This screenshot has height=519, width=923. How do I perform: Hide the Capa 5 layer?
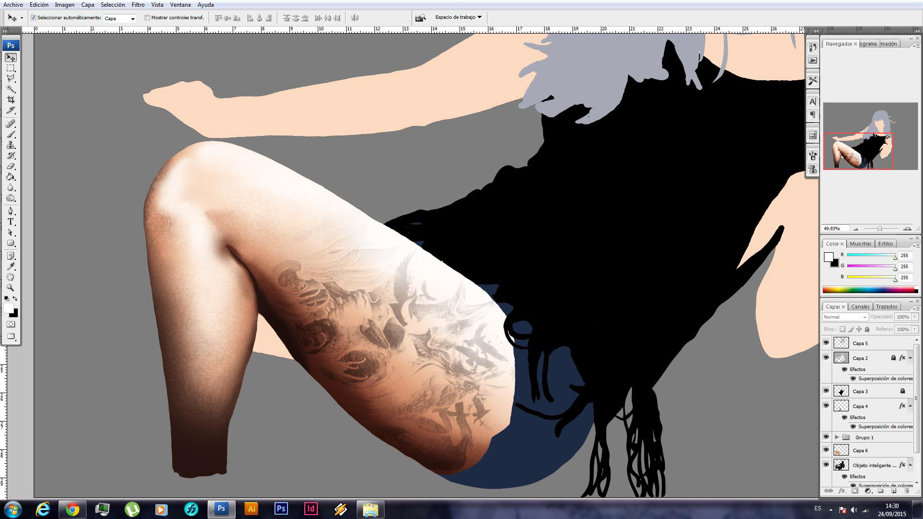[826, 343]
